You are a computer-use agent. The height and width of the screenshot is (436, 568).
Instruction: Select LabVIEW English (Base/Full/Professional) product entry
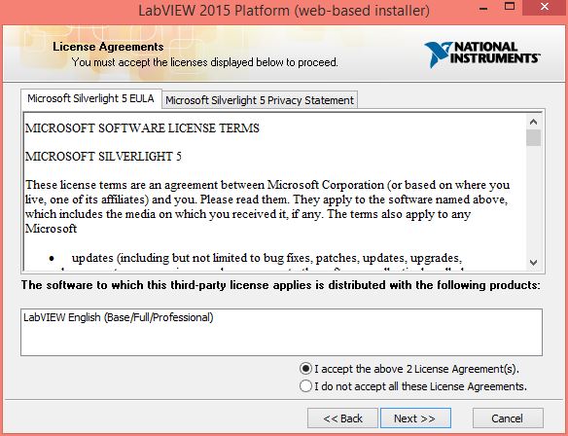tap(119, 317)
